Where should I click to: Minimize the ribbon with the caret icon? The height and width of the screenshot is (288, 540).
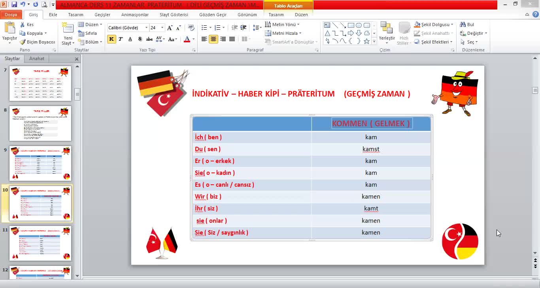click(527, 15)
